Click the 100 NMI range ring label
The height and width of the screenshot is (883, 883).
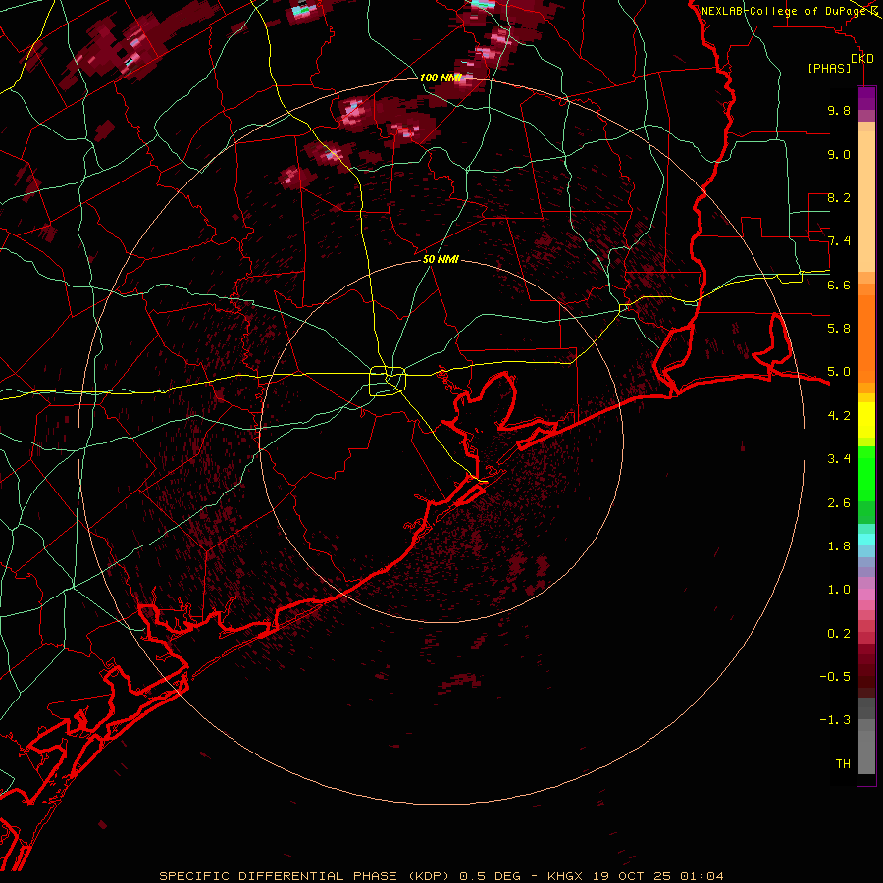click(x=441, y=78)
